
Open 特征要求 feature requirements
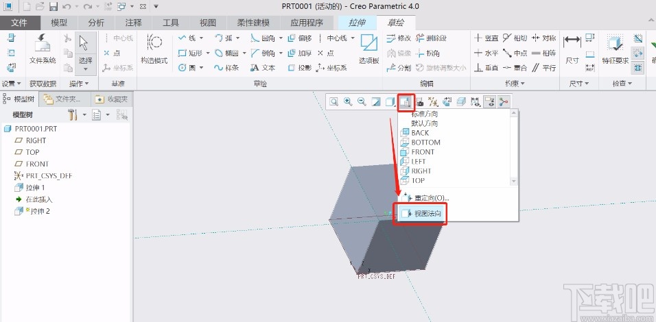(615, 49)
